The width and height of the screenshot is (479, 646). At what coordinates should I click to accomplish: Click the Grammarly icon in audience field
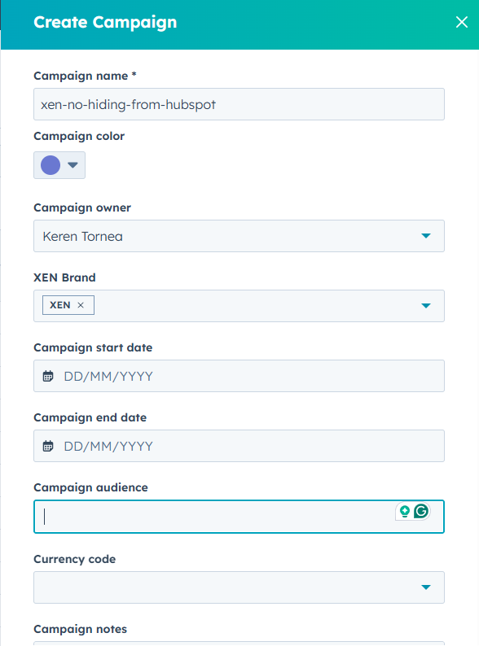click(x=421, y=511)
